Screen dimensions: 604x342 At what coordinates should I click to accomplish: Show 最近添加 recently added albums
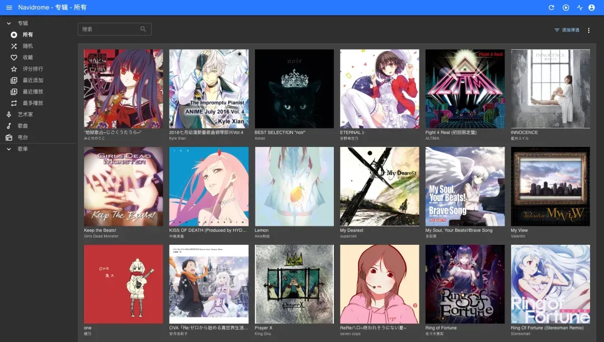32,80
